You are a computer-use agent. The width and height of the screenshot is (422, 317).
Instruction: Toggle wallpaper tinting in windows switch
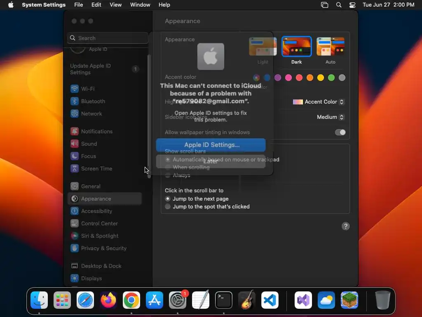[340, 132]
